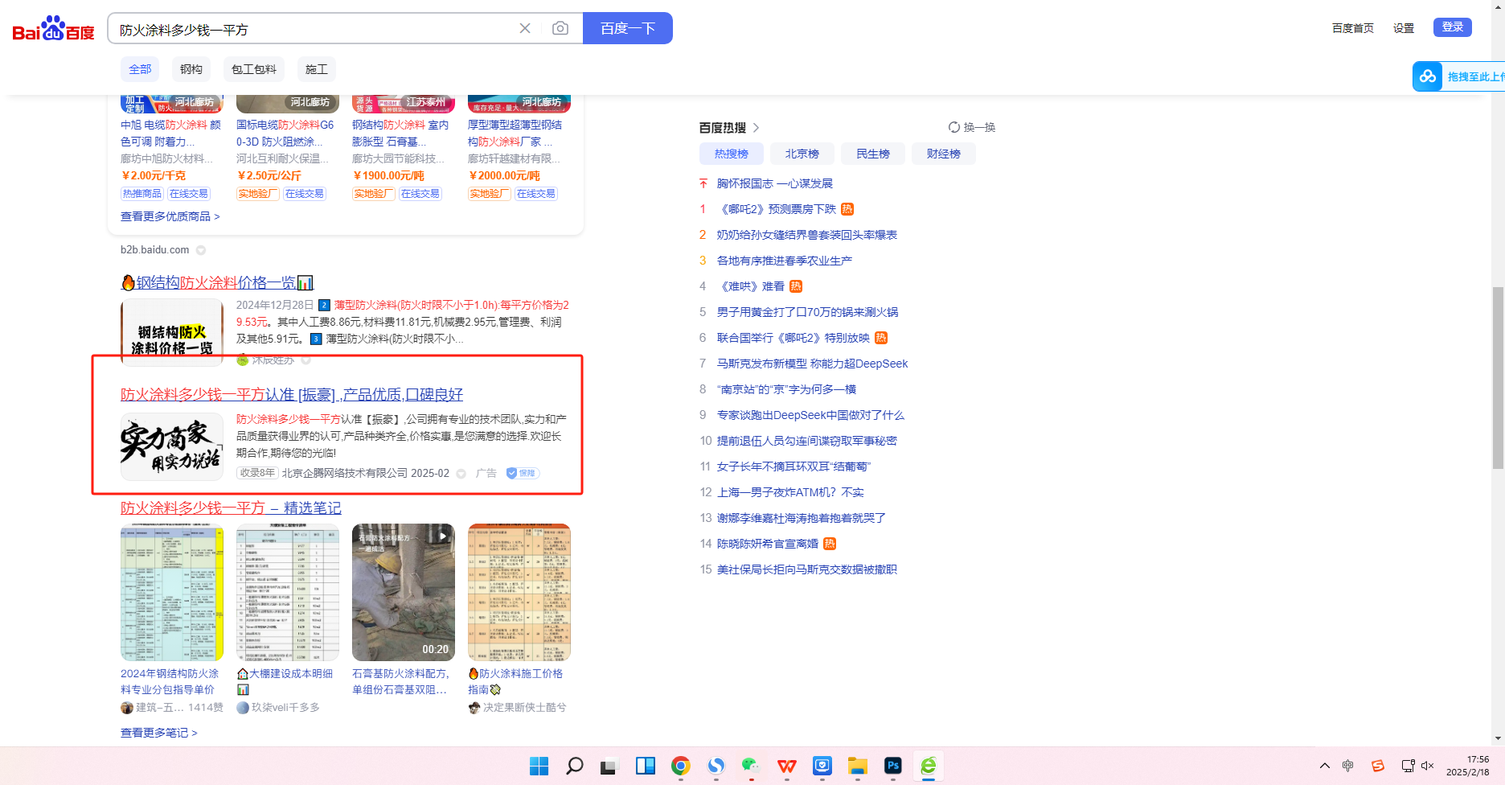
Task: Expand 查看更多笔记 link
Action: pos(158,733)
